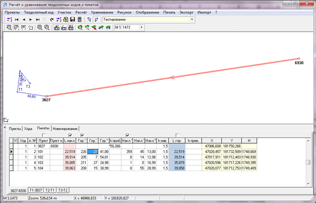Select the T1-3827 traverse tab
The width and height of the screenshot is (316, 203).
click(36, 190)
